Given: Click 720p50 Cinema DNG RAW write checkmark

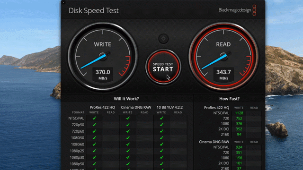Looking at the screenshot, I should 128,125.
